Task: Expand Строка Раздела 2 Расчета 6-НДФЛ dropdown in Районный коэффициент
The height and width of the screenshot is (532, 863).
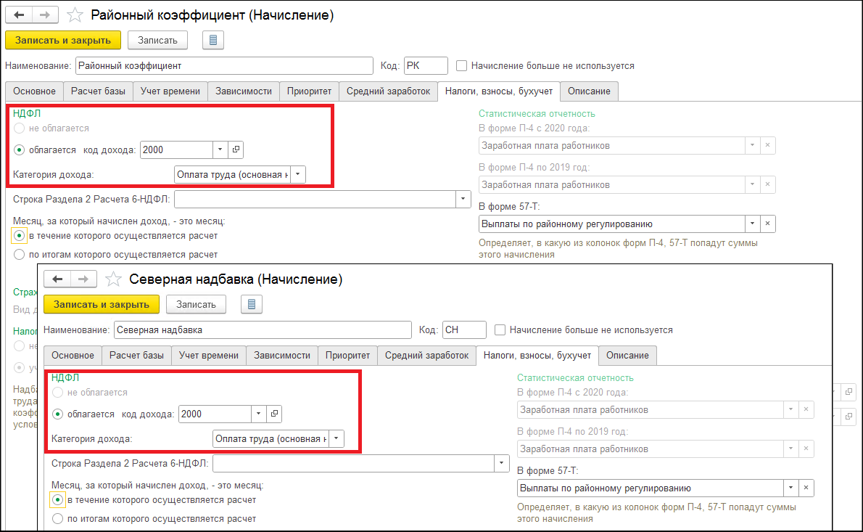Action: (x=463, y=199)
